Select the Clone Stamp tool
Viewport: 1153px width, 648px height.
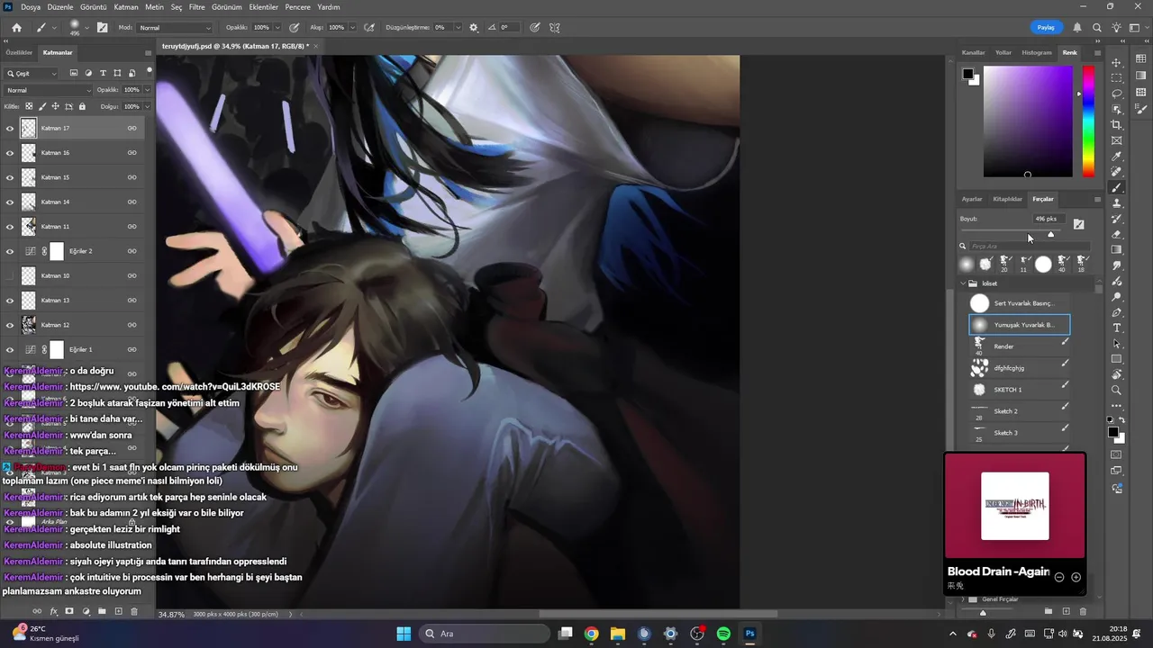pos(1117,203)
